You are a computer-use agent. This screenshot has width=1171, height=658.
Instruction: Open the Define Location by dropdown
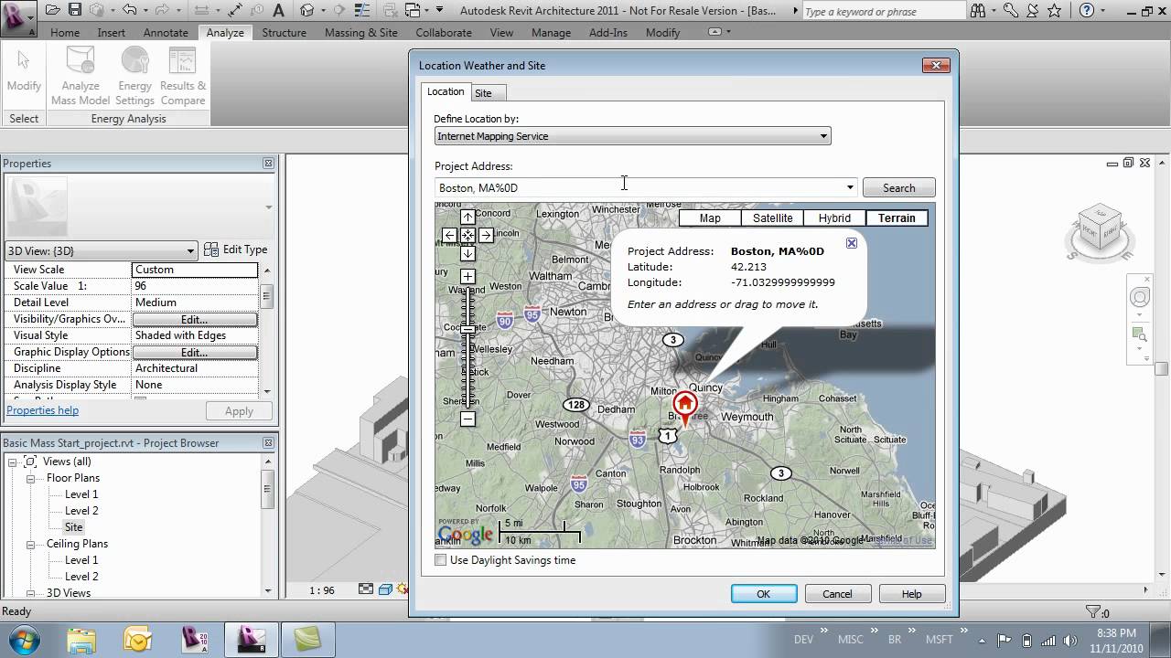tap(824, 135)
